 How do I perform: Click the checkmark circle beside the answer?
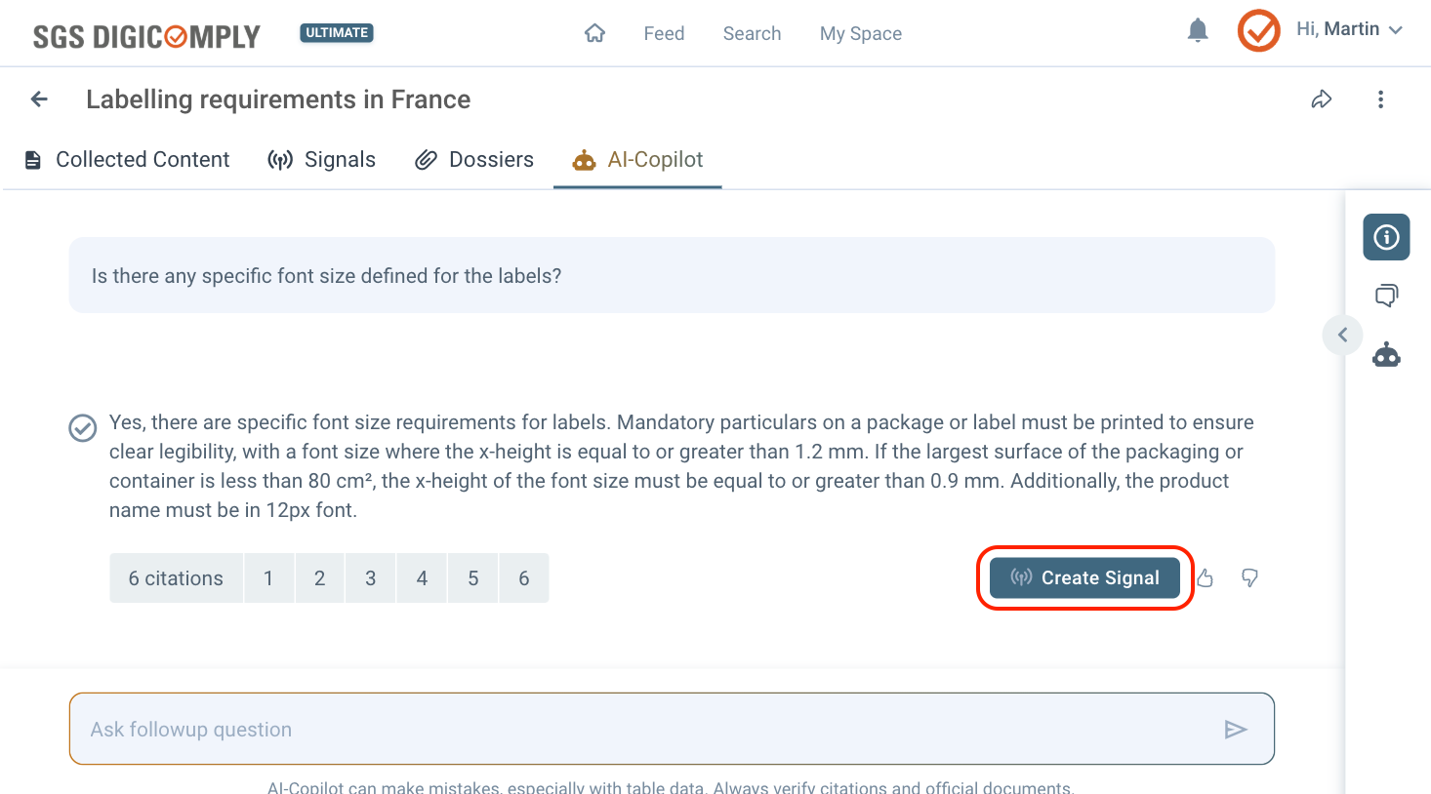pos(83,428)
